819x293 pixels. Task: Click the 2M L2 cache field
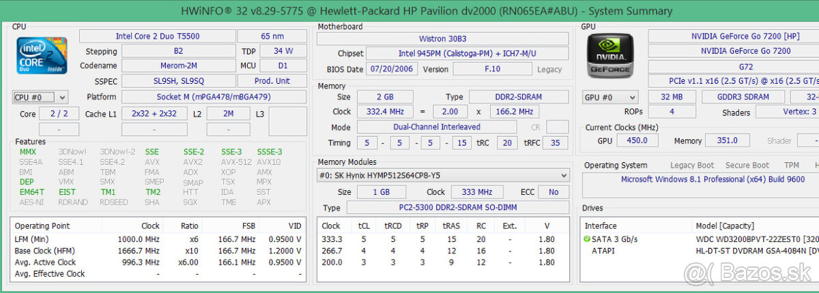(x=227, y=114)
